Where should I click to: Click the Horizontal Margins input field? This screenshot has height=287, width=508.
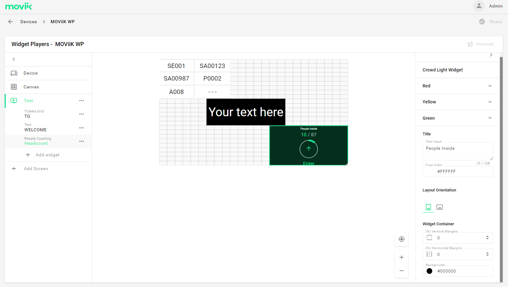(x=458, y=254)
